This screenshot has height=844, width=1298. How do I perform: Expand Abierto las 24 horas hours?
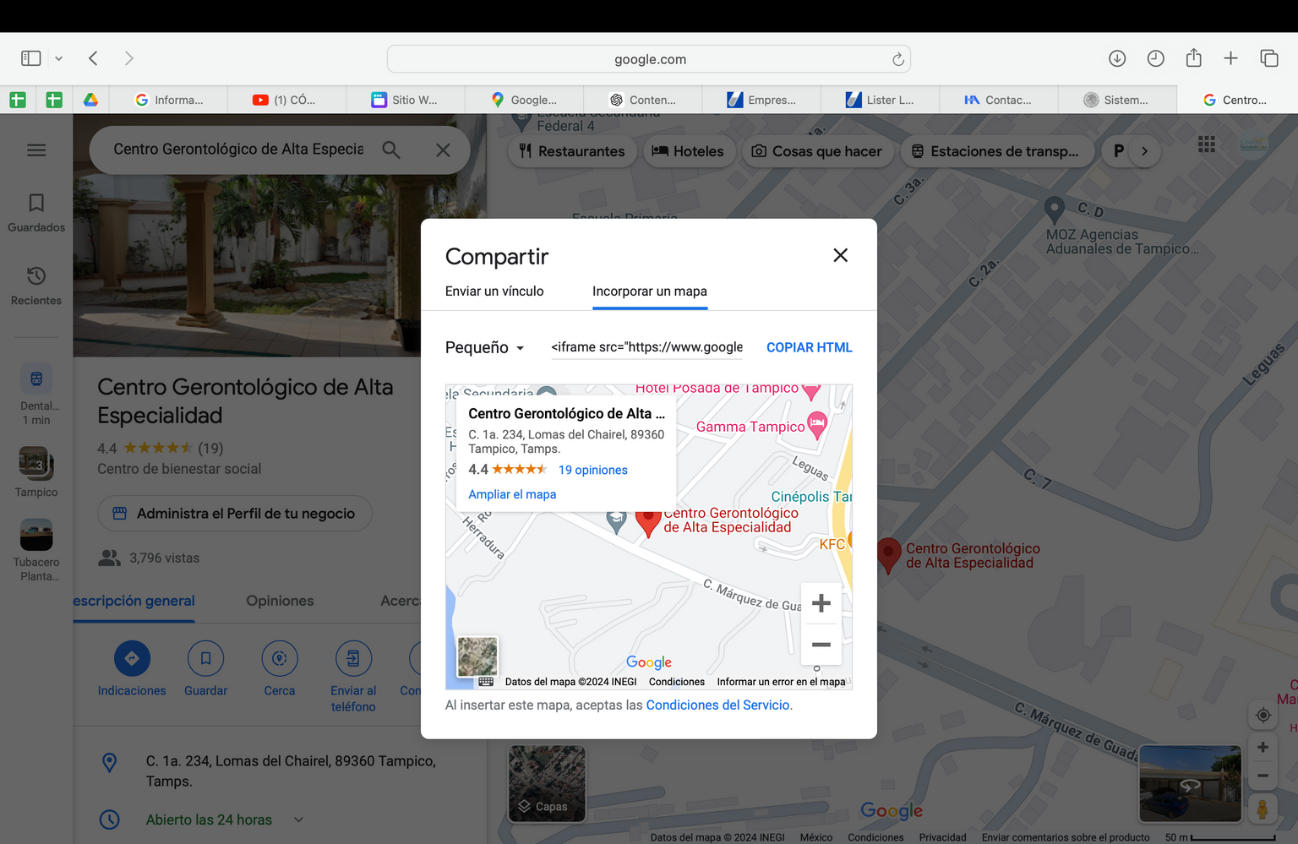[x=298, y=819]
